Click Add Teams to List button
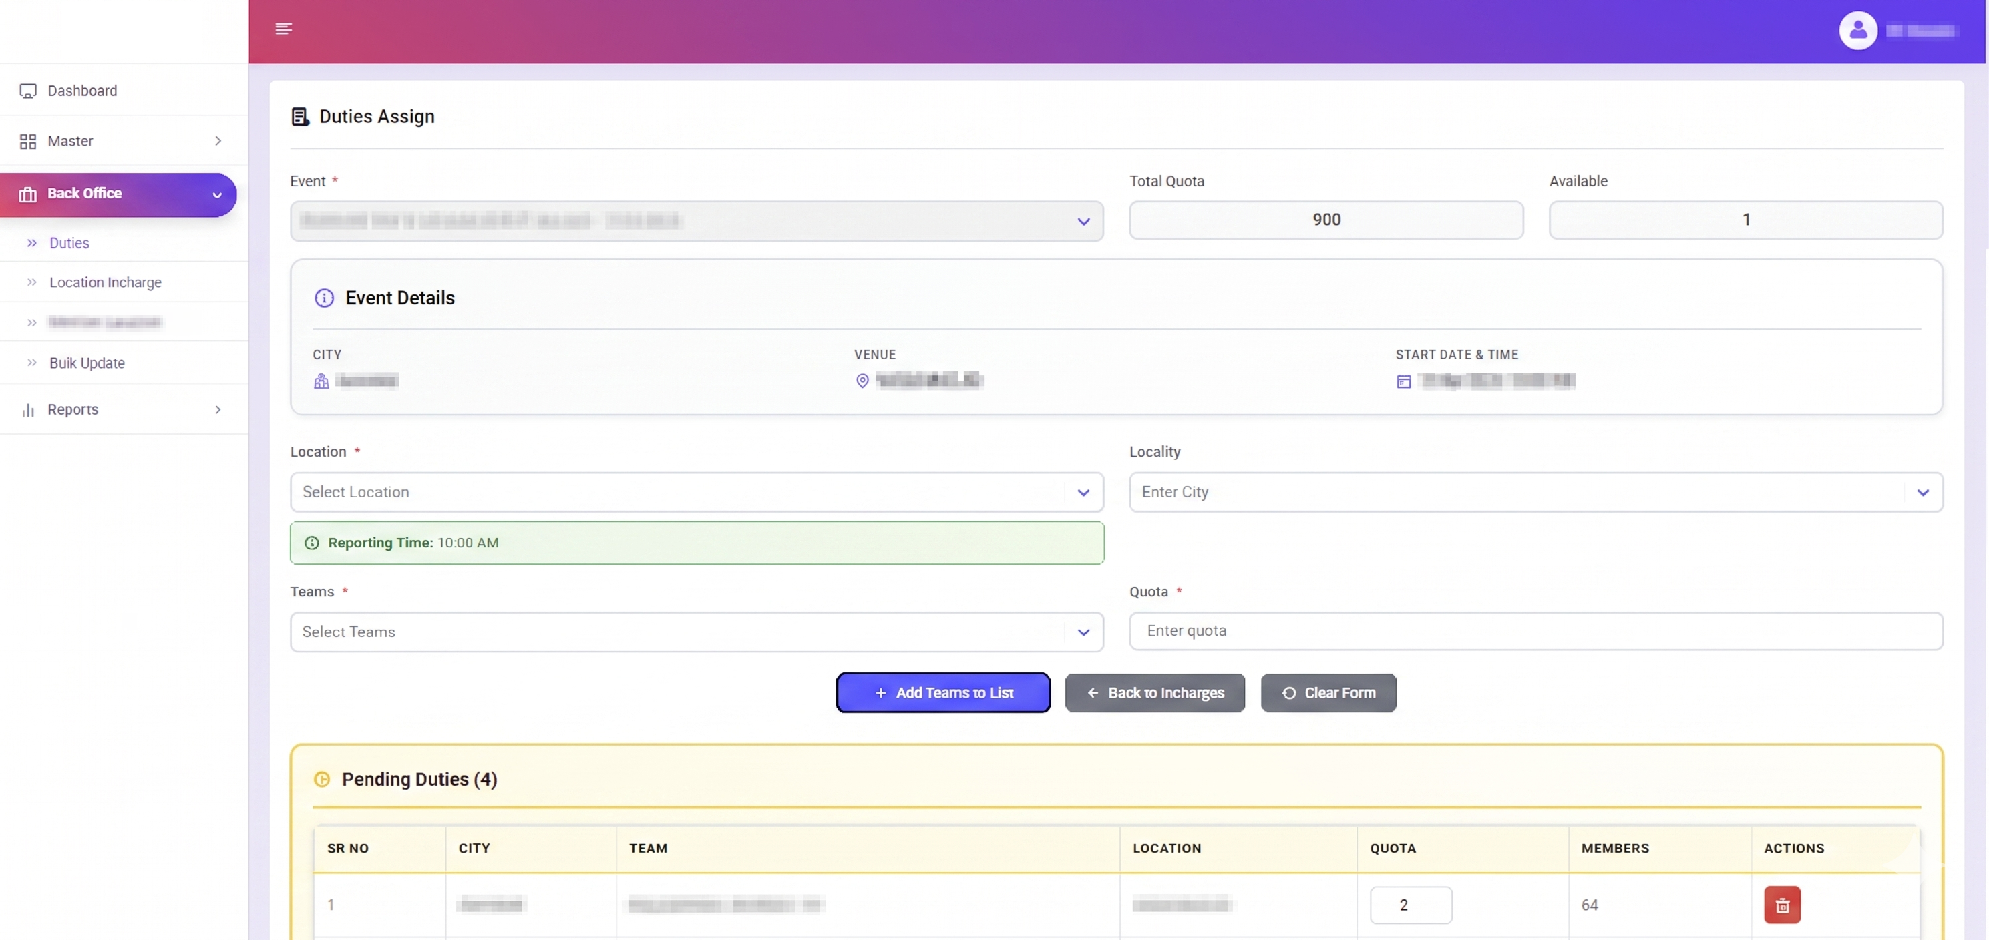Viewport: 1989px width, 940px height. click(943, 693)
